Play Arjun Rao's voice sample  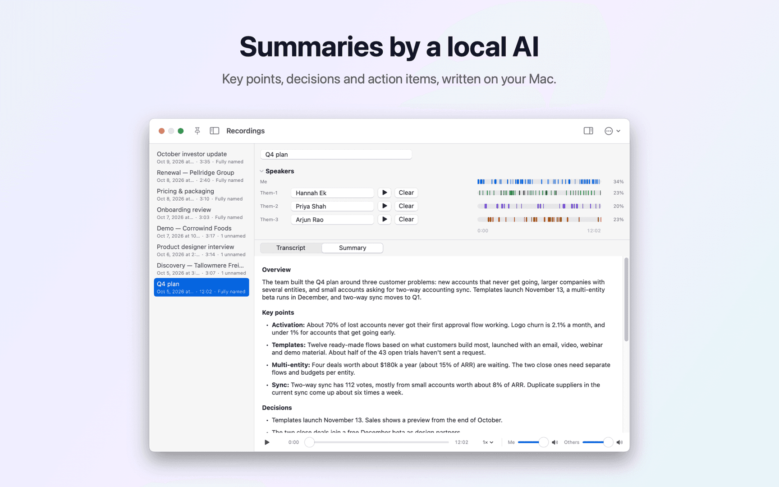click(384, 220)
